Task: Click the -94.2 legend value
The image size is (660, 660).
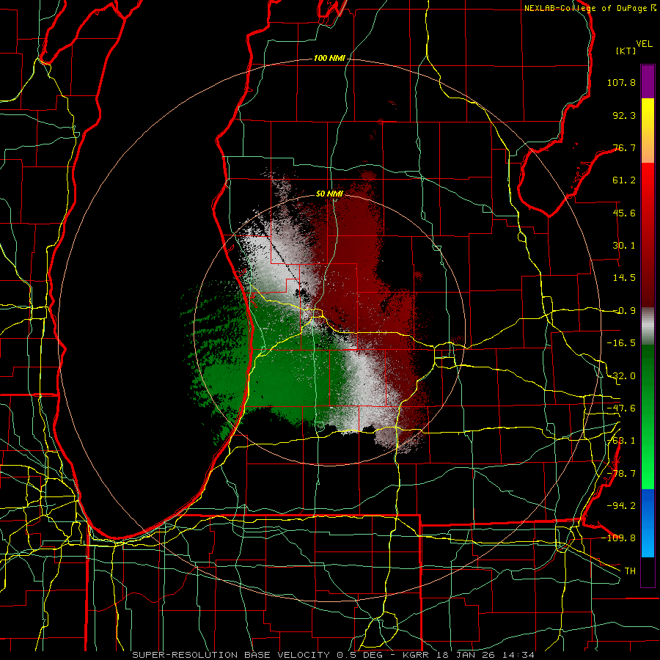Action: point(621,505)
